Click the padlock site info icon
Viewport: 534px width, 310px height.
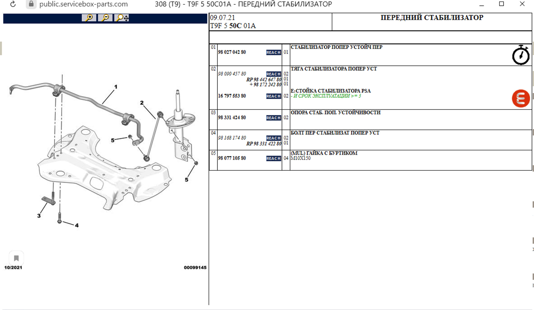pos(31,4)
